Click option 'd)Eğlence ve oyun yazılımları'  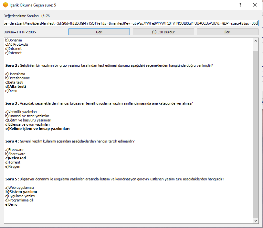click(x=27, y=124)
